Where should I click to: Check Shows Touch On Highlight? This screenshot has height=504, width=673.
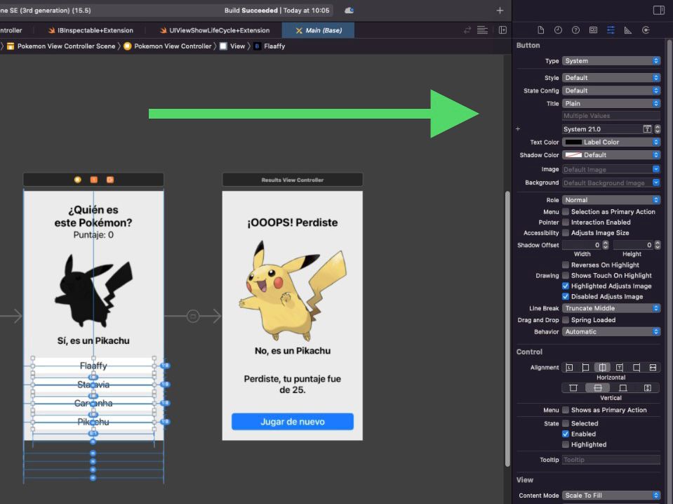[x=566, y=276]
